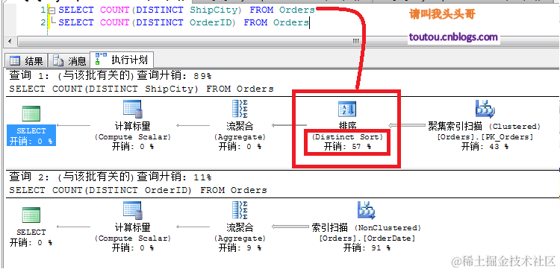Image resolution: width=560 pixels, height=272 pixels.
Task: Click NonClustered Index Scan icon for OrderDate
Action: click(366, 210)
